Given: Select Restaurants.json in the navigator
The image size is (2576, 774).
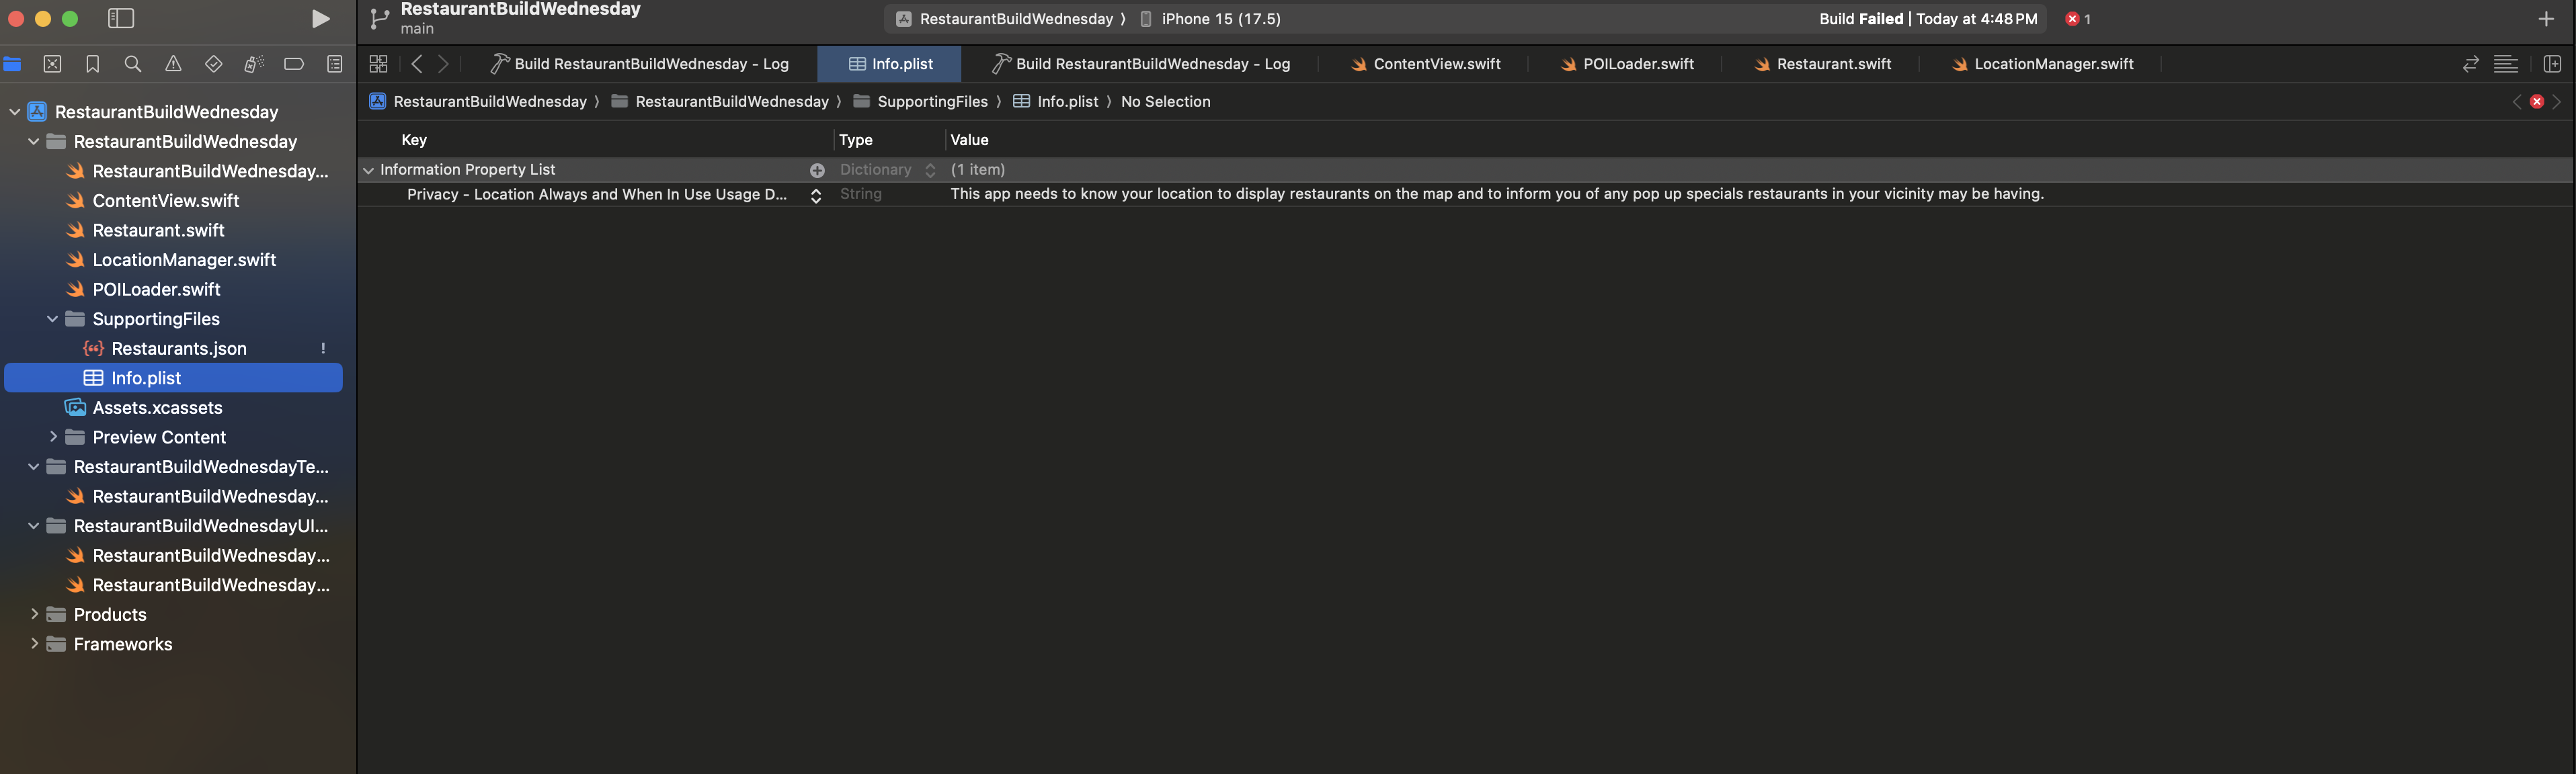Looking at the screenshot, I should pos(179,348).
